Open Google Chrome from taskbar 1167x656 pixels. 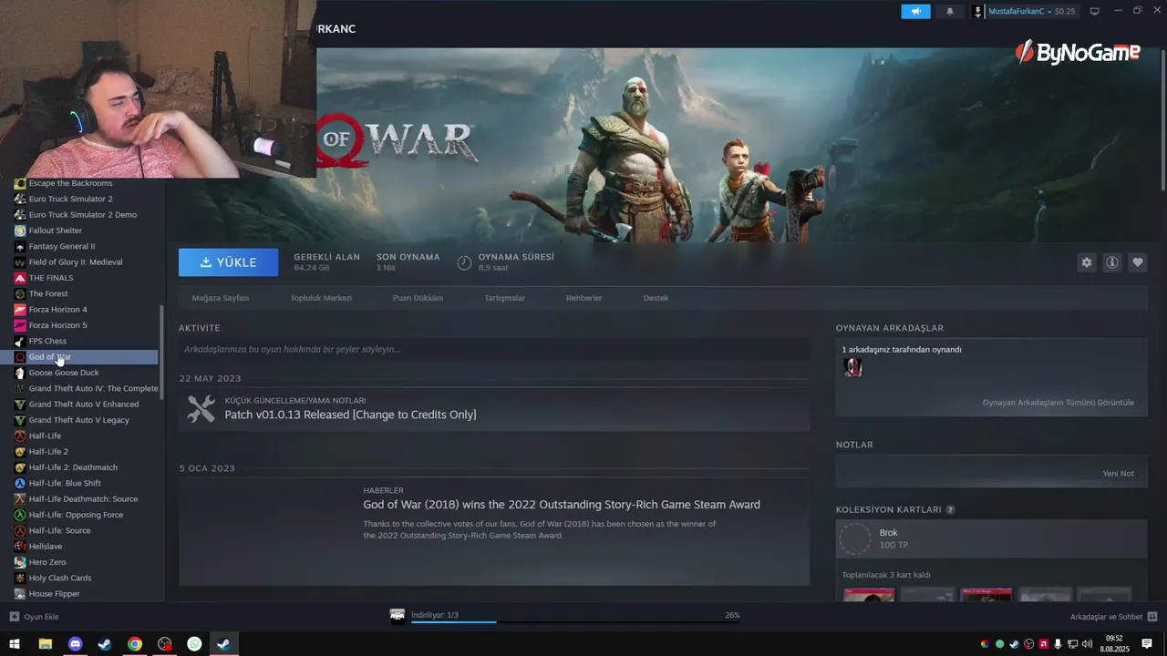(x=135, y=644)
